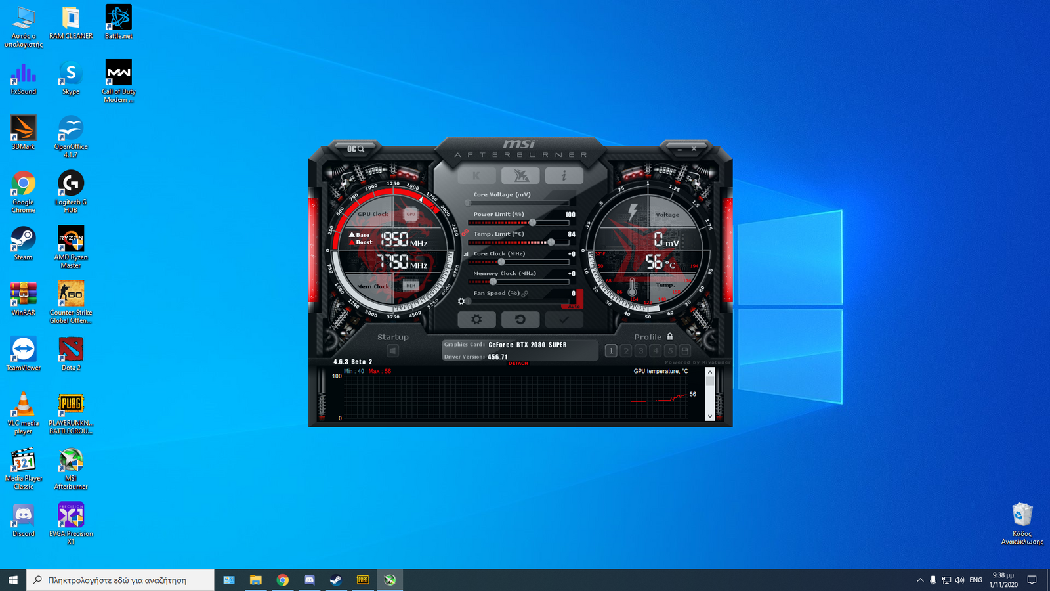The image size is (1050, 591).
Task: Open the information i button
Action: (x=564, y=175)
